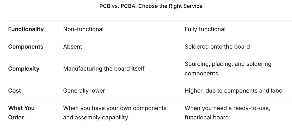Select the Functionality row header
The image size is (292, 128).
point(26,29)
